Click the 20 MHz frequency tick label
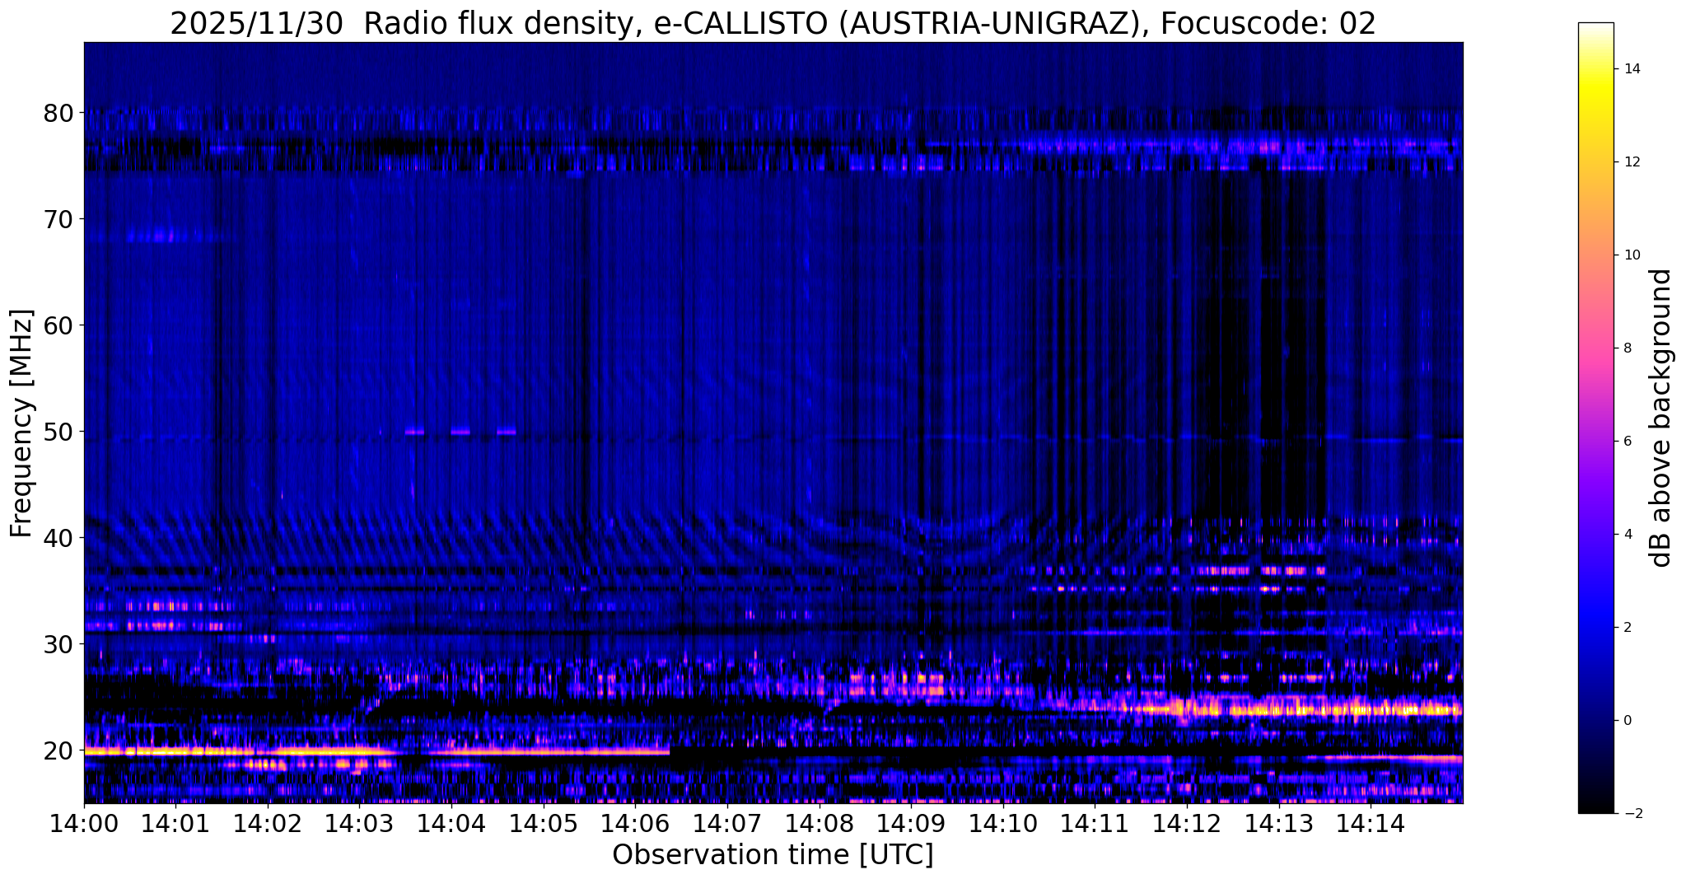The image size is (1686, 879). point(58,750)
